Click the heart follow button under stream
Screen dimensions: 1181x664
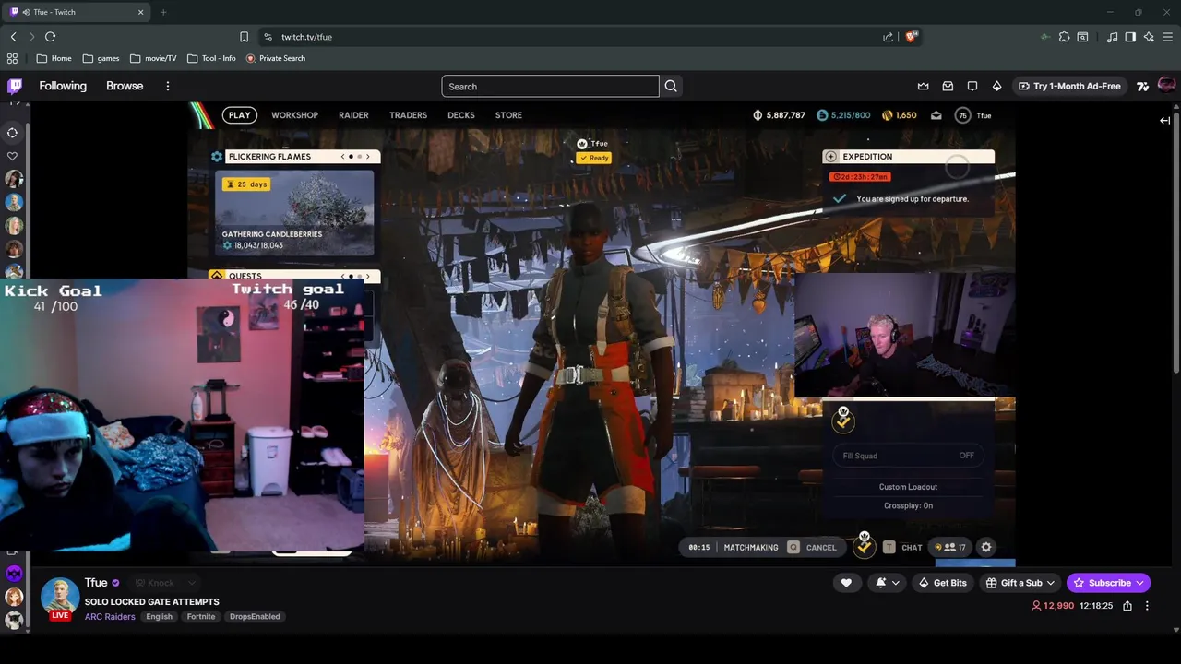pyautogui.click(x=846, y=583)
